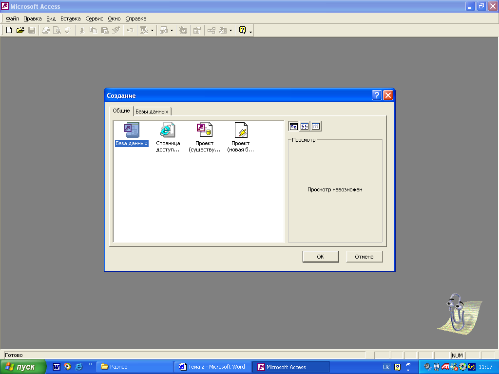Click the language bar help icon
The image size is (499, 374).
tap(398, 367)
